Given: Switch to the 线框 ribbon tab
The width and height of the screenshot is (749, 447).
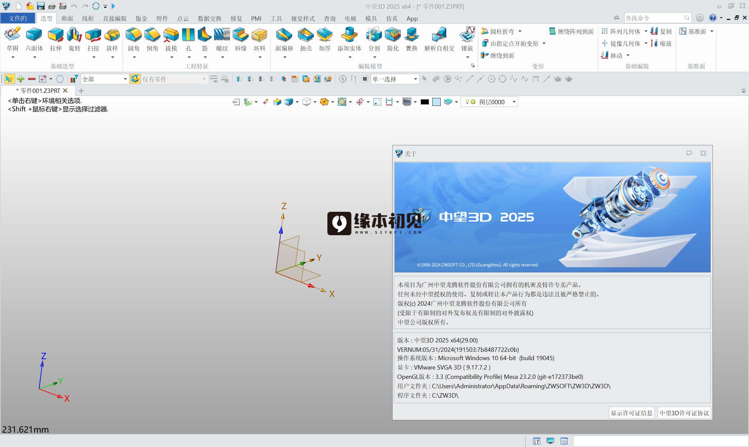Looking at the screenshot, I should click(88, 18).
